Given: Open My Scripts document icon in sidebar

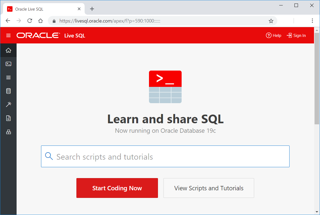Looking at the screenshot, I should 8,118.
